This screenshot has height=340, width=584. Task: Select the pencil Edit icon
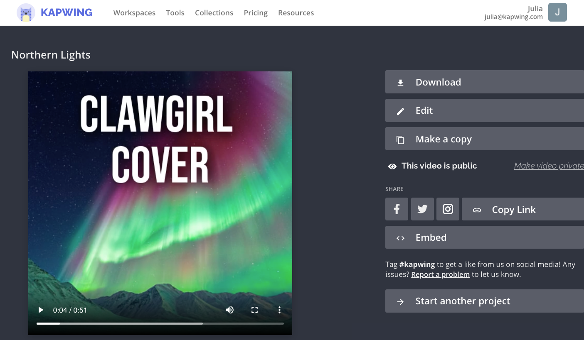tap(400, 110)
